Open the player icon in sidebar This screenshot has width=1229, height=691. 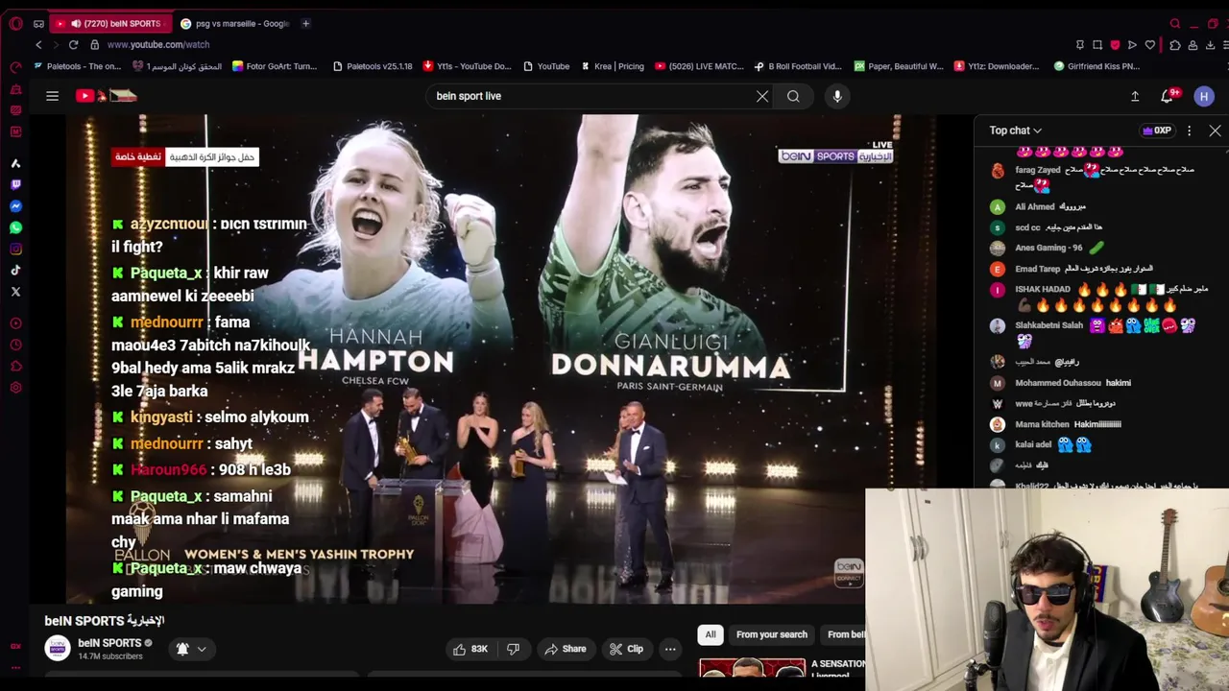pos(15,323)
